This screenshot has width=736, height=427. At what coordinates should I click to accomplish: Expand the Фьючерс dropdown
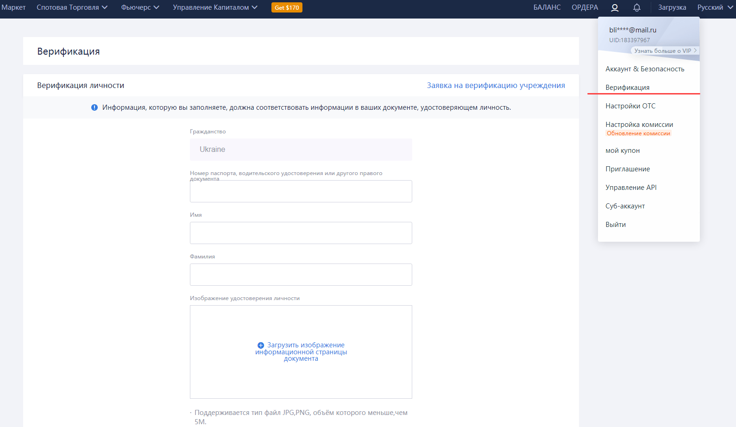[x=140, y=7]
